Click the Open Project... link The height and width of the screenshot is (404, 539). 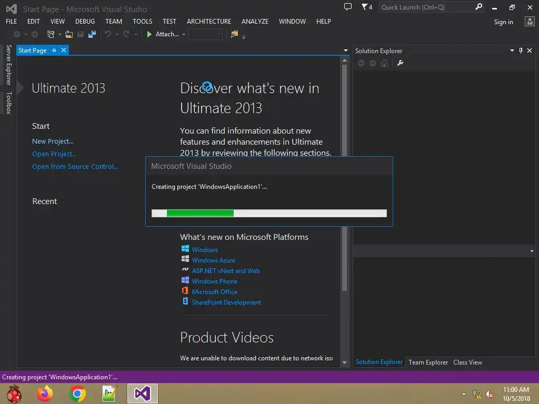pos(54,154)
